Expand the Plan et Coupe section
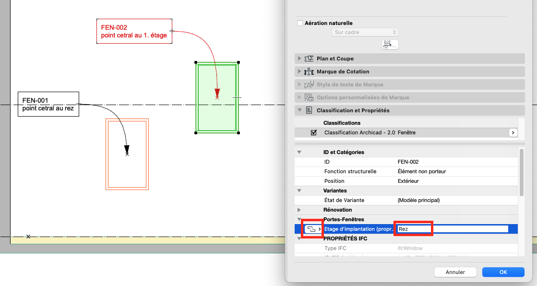The width and height of the screenshot is (537, 286). point(299,59)
